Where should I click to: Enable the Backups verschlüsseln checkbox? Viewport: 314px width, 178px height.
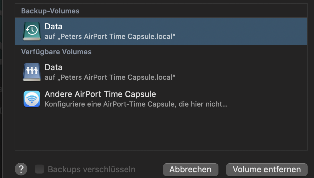[39, 169]
